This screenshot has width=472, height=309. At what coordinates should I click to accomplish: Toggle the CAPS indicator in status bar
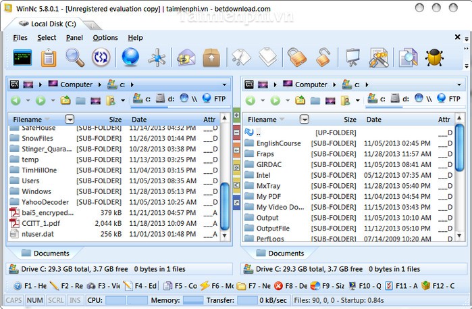(x=14, y=300)
